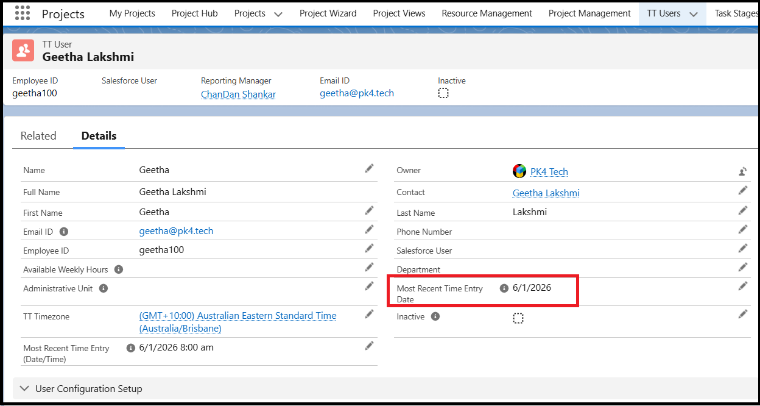
Task: Edit the Name field pencil icon
Action: [x=369, y=169]
